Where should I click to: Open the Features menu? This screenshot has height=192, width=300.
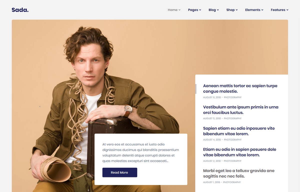279,10
